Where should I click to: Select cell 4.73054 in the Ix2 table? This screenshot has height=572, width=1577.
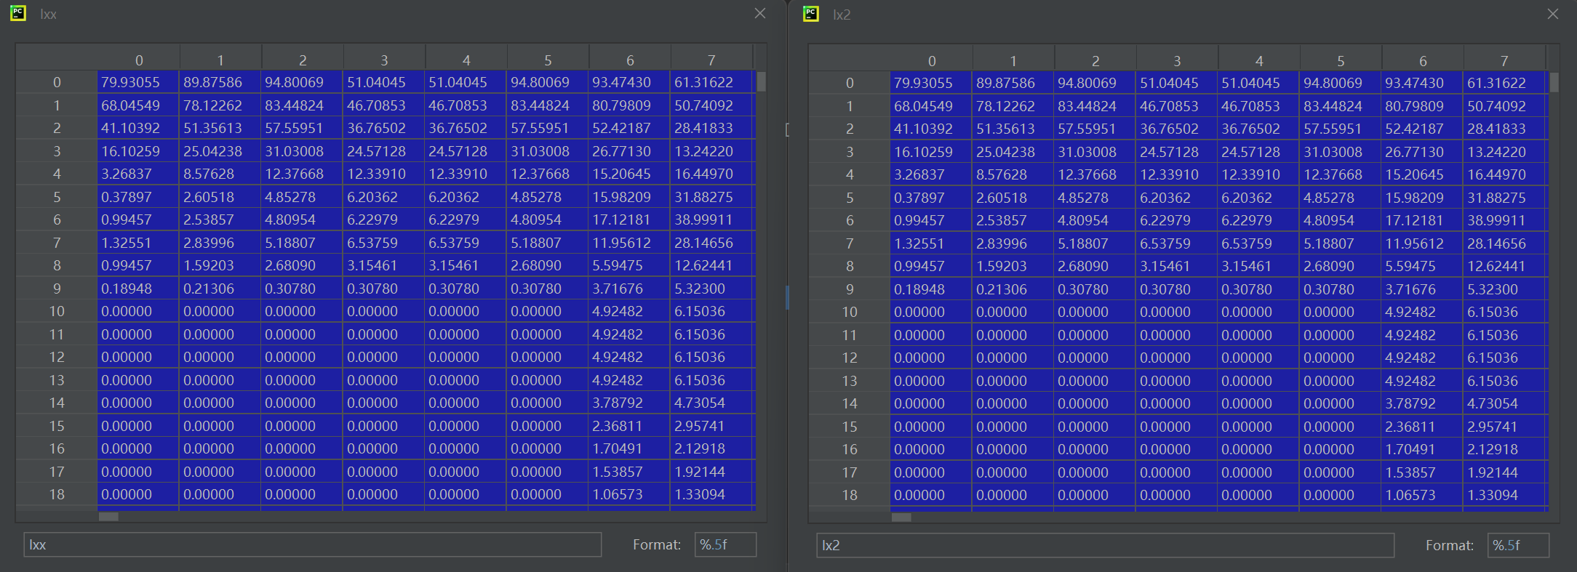1505,403
